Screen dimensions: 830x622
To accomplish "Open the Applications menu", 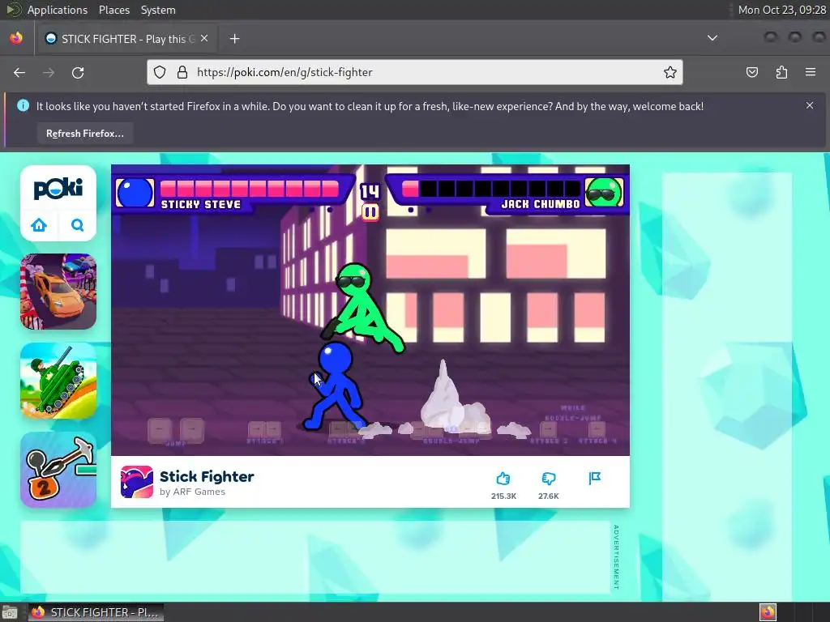I will [x=58, y=10].
